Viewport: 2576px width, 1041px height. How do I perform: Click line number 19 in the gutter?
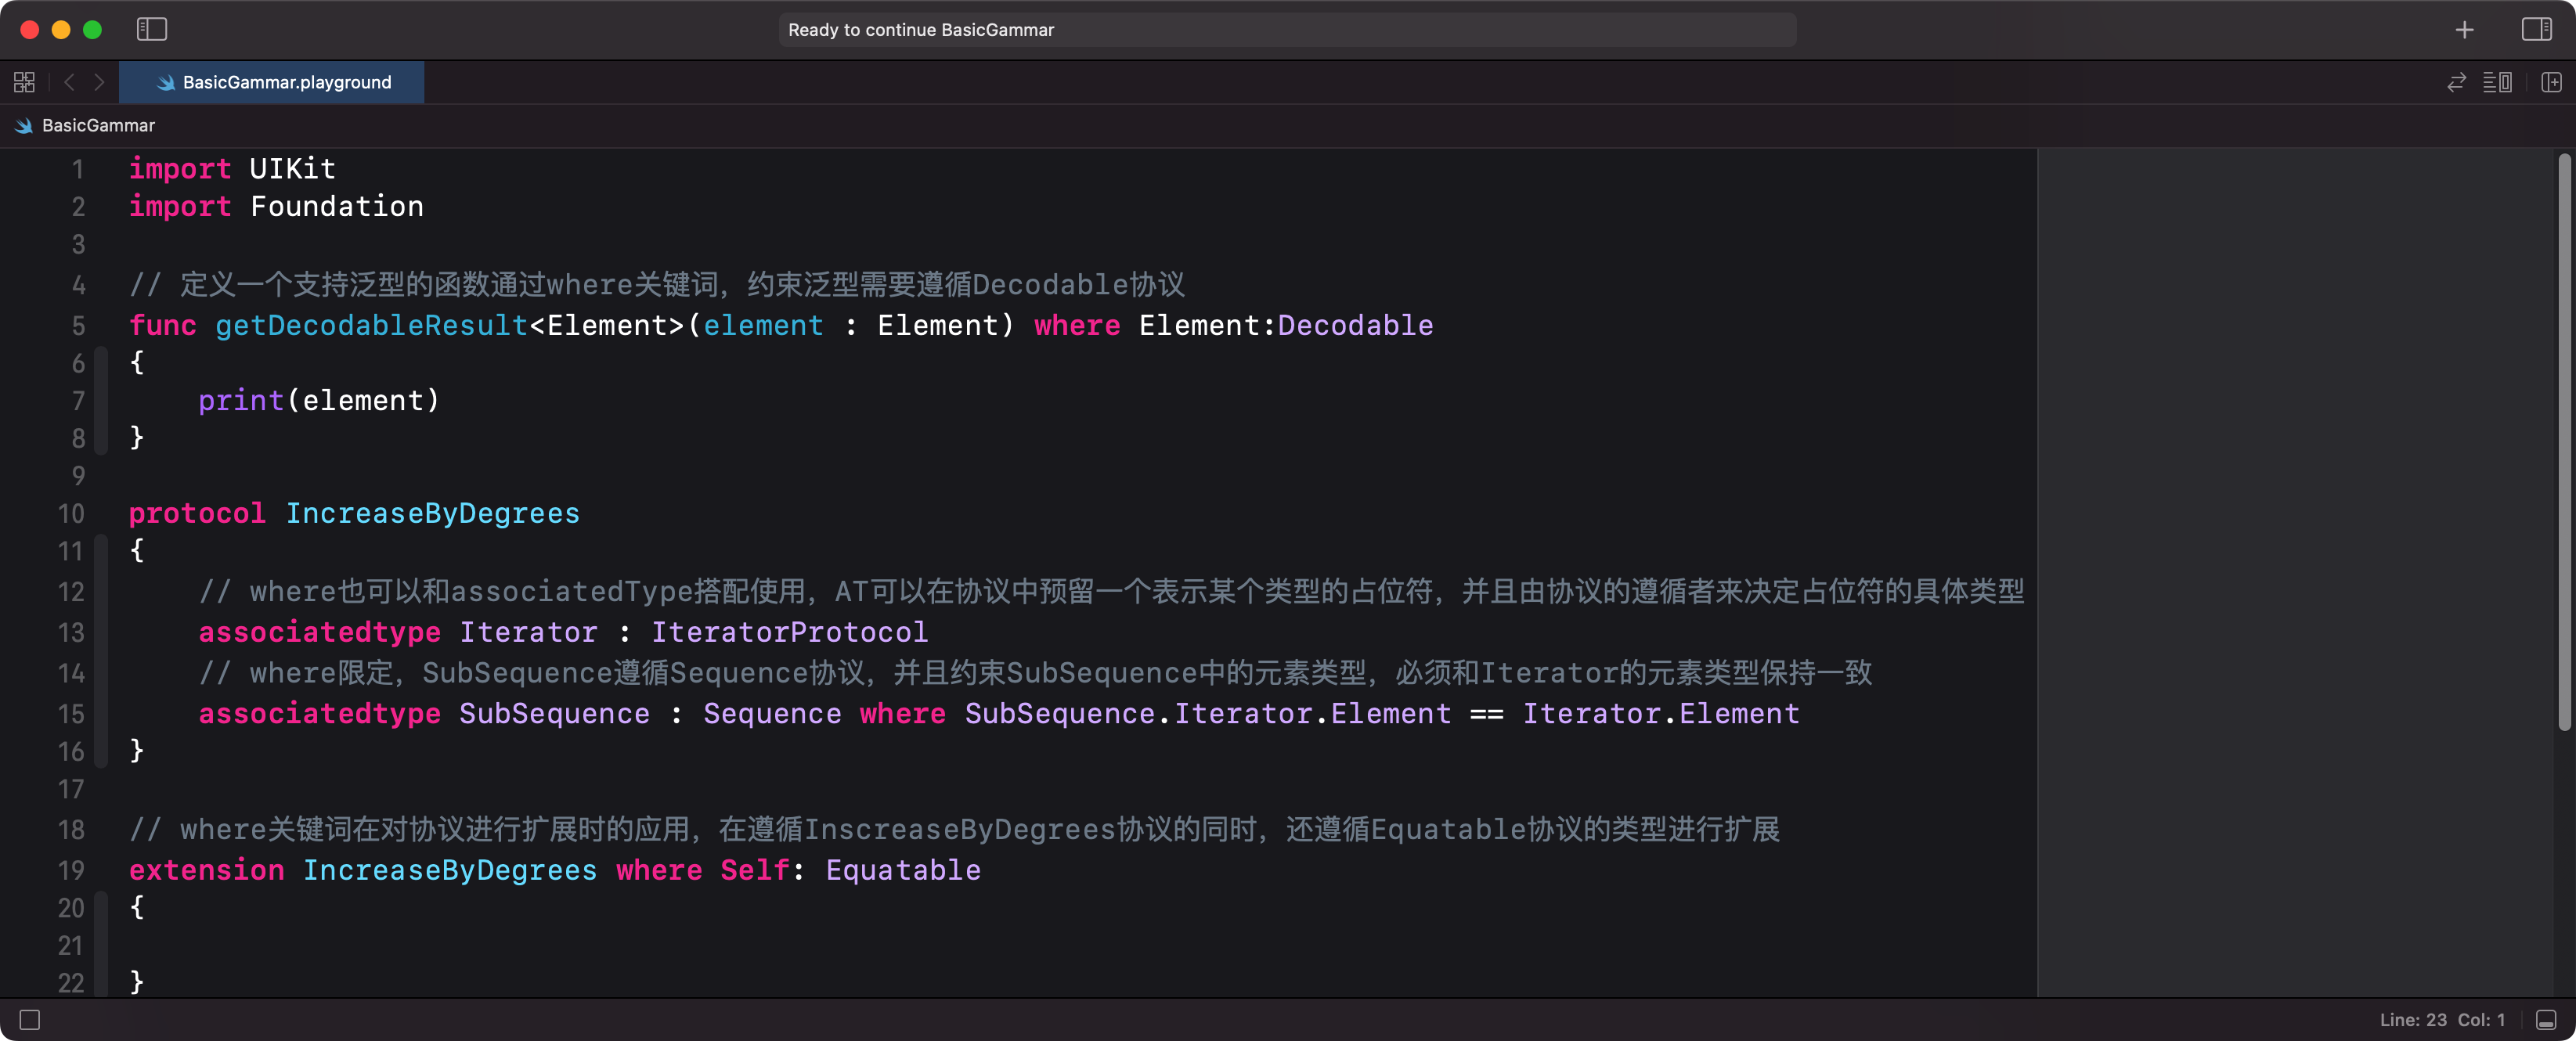pos(71,870)
